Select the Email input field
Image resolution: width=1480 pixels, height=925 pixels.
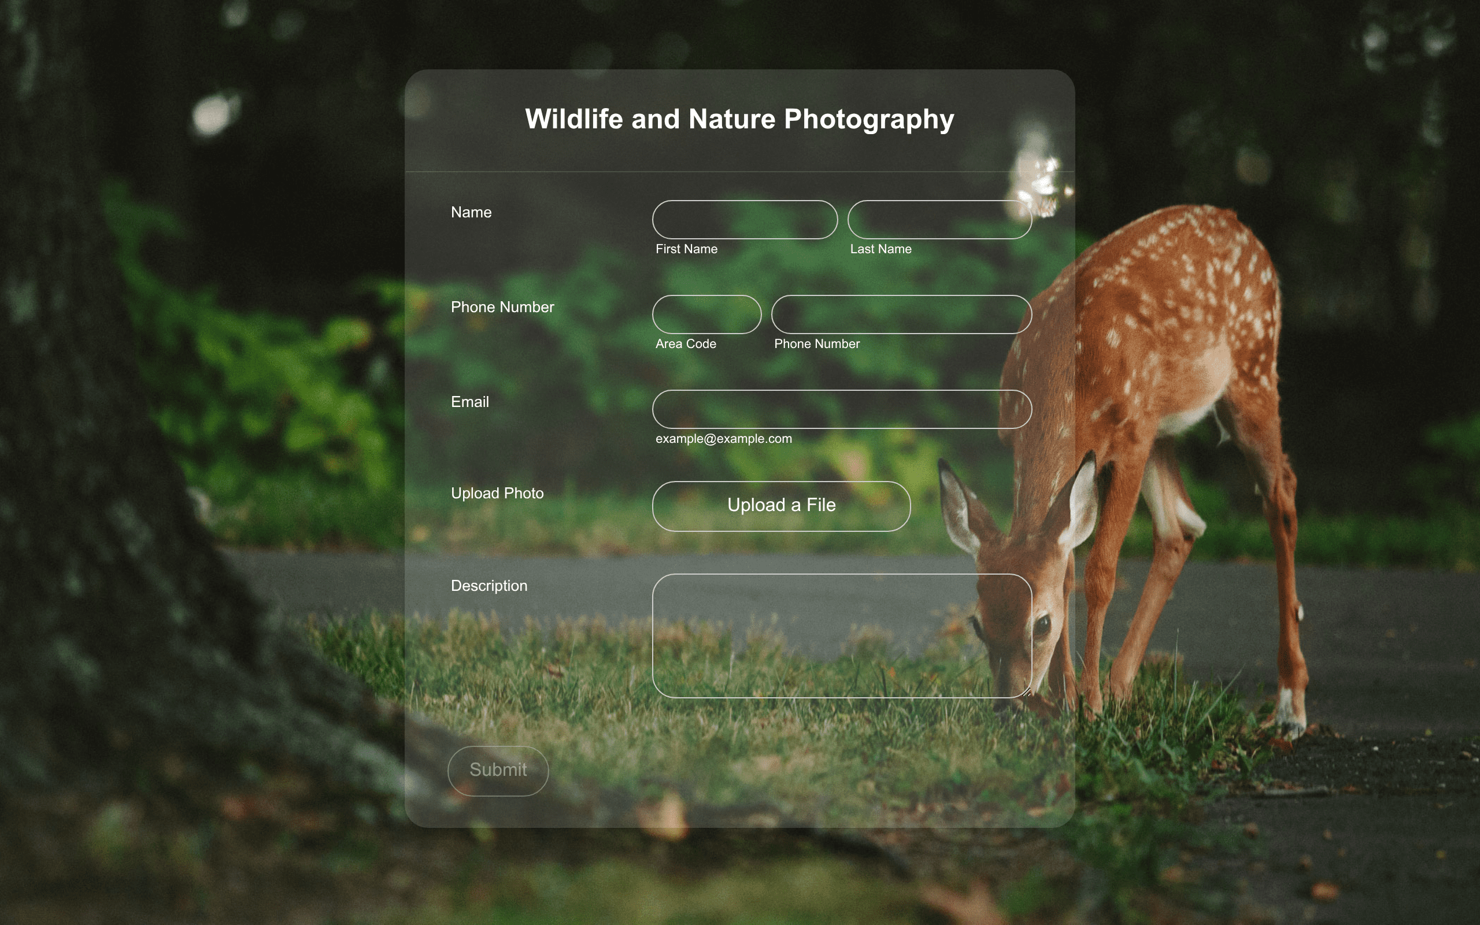coord(842,409)
